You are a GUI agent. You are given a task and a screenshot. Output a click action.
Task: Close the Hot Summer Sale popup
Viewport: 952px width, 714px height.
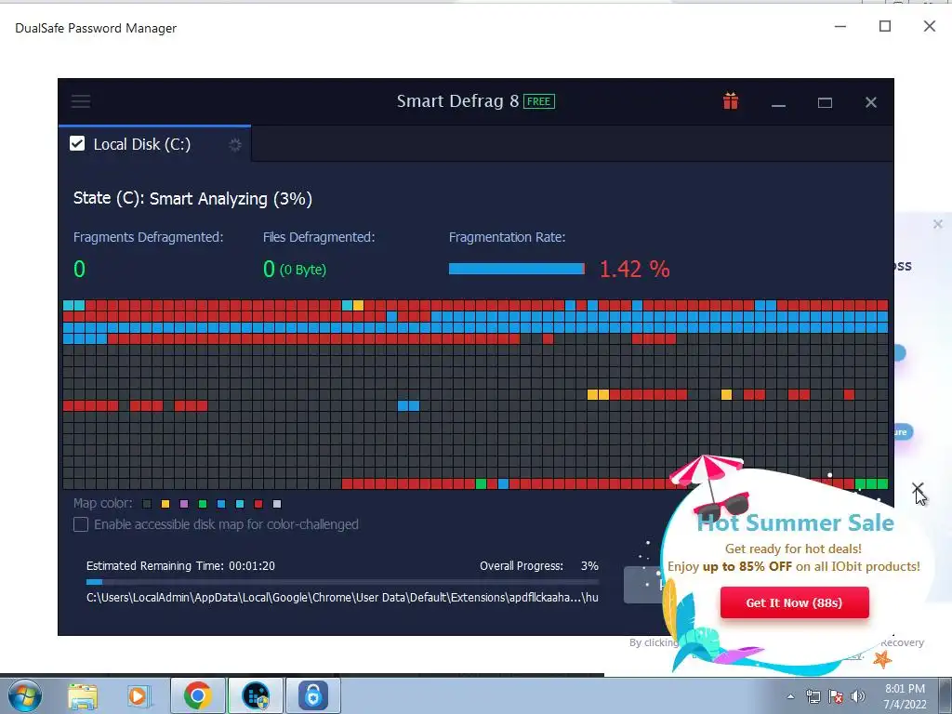coord(918,489)
